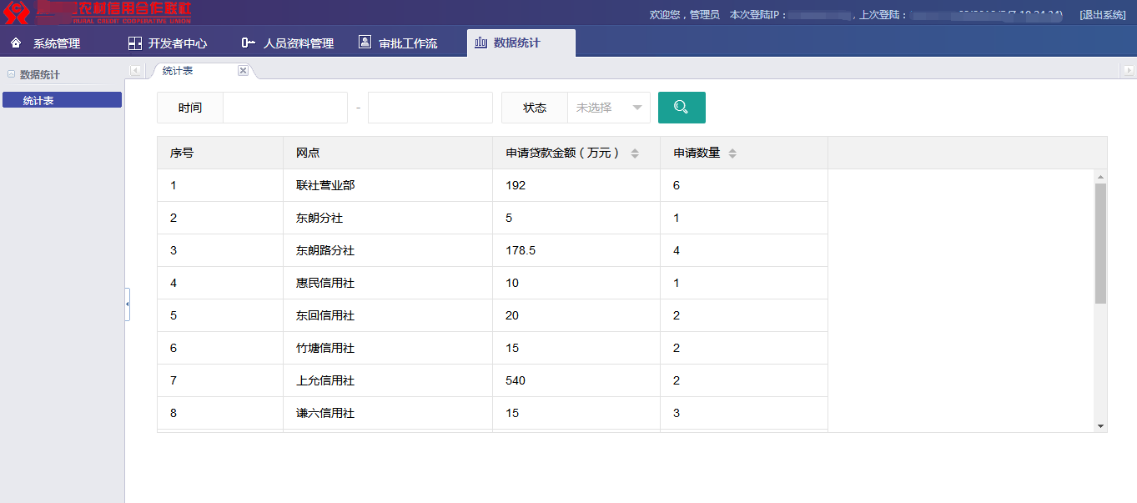Click the 审批工作流 person icon

(365, 43)
